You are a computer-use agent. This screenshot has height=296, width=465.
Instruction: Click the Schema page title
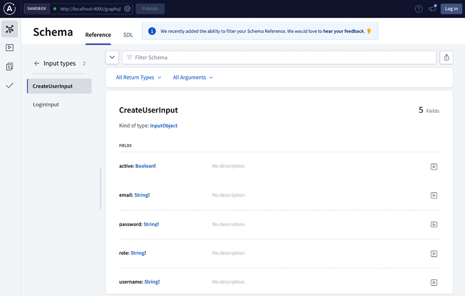(x=53, y=32)
